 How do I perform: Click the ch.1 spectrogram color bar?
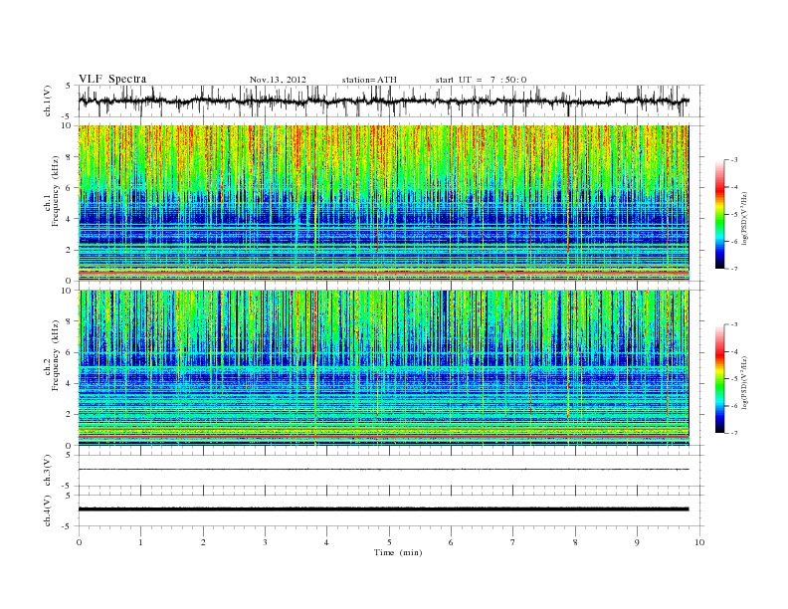click(719, 214)
